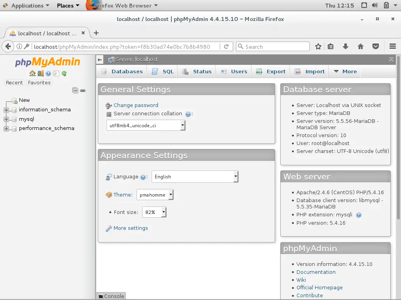The width and height of the screenshot is (401, 300).
Task: Bookmark this page with the star icon
Action: [318, 47]
